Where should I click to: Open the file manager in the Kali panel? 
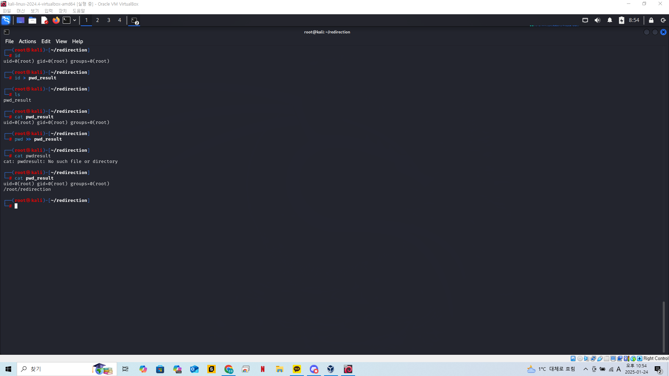point(32,20)
